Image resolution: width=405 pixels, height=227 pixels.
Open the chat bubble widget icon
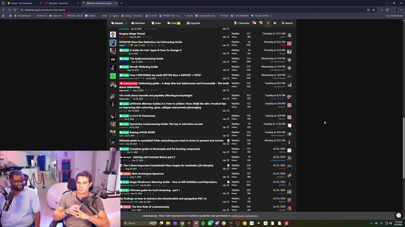click(x=399, y=216)
